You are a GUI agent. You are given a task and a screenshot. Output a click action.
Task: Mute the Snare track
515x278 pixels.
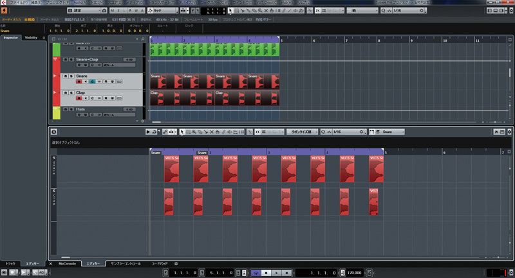pos(64,76)
